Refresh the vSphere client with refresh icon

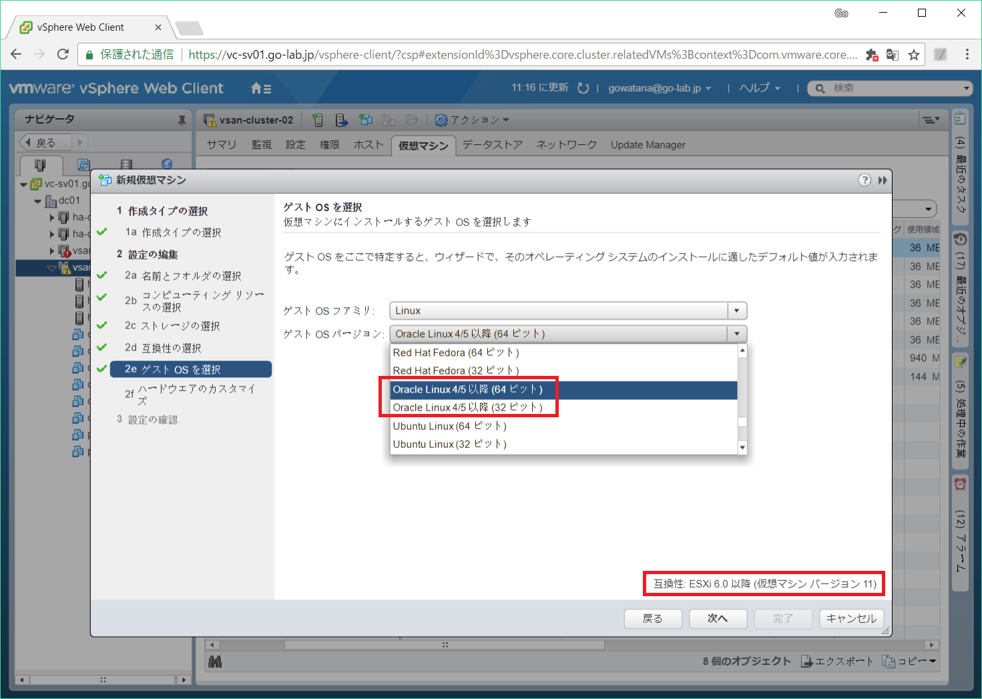[583, 88]
